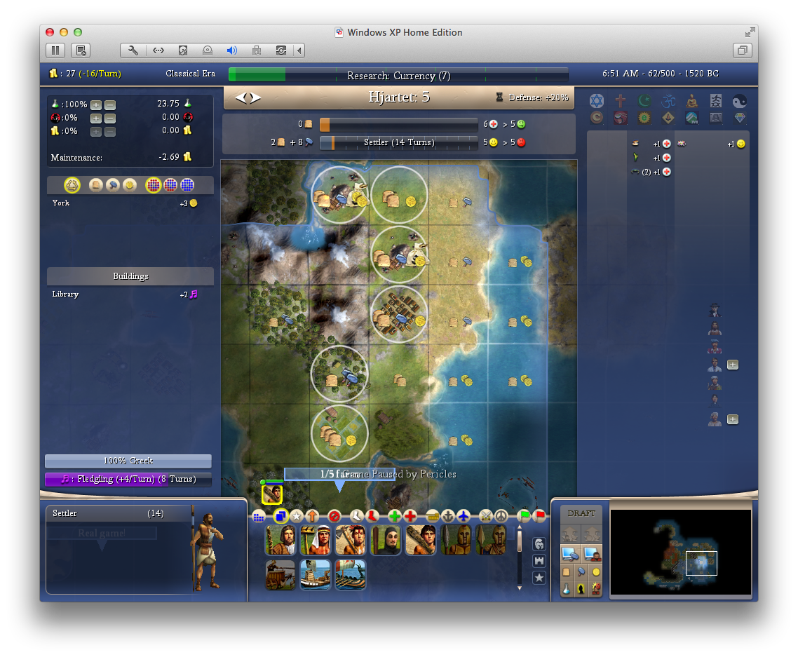Click the red flag icon

pyautogui.click(x=539, y=516)
